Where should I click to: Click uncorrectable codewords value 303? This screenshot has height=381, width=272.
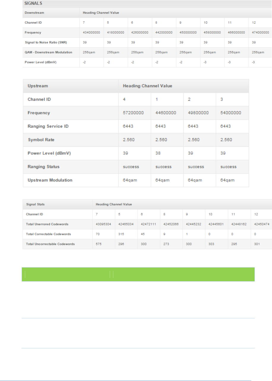click(x=211, y=244)
